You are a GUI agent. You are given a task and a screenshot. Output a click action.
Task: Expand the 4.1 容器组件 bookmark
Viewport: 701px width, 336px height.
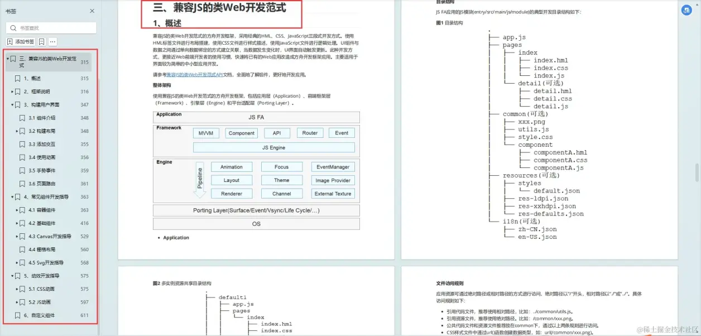pyautogui.click(x=17, y=210)
